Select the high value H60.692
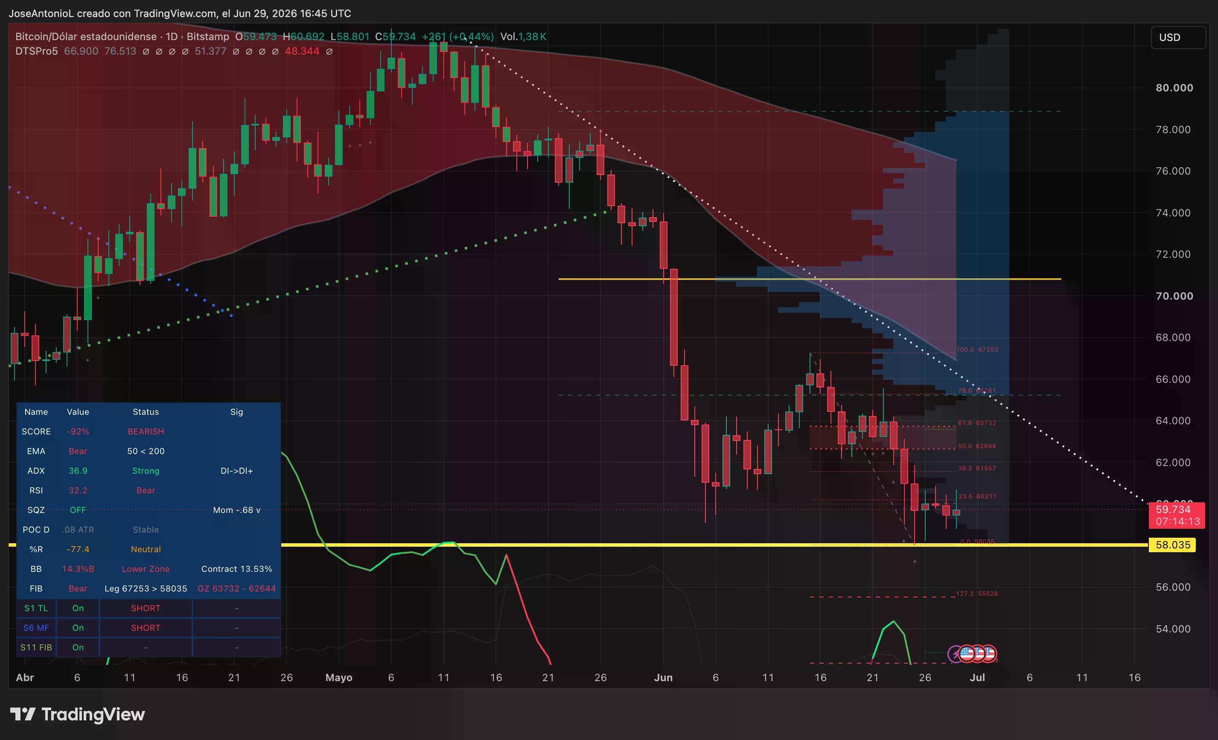Image resolution: width=1218 pixels, height=740 pixels. pyautogui.click(x=303, y=37)
